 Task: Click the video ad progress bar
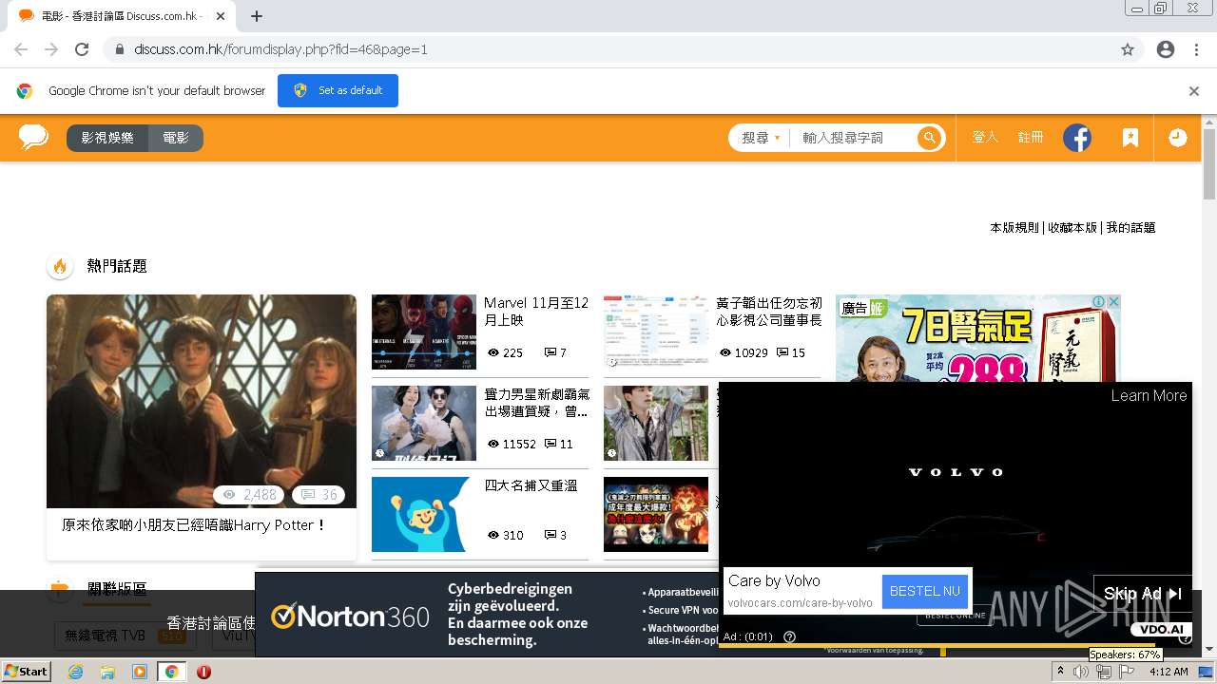[x=955, y=646]
